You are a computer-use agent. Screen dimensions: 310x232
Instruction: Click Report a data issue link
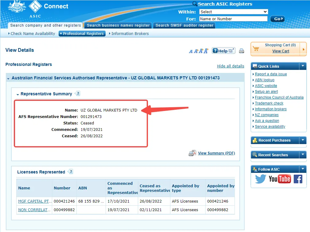(271, 74)
